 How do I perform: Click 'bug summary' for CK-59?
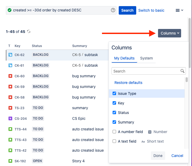pos(84,87)
